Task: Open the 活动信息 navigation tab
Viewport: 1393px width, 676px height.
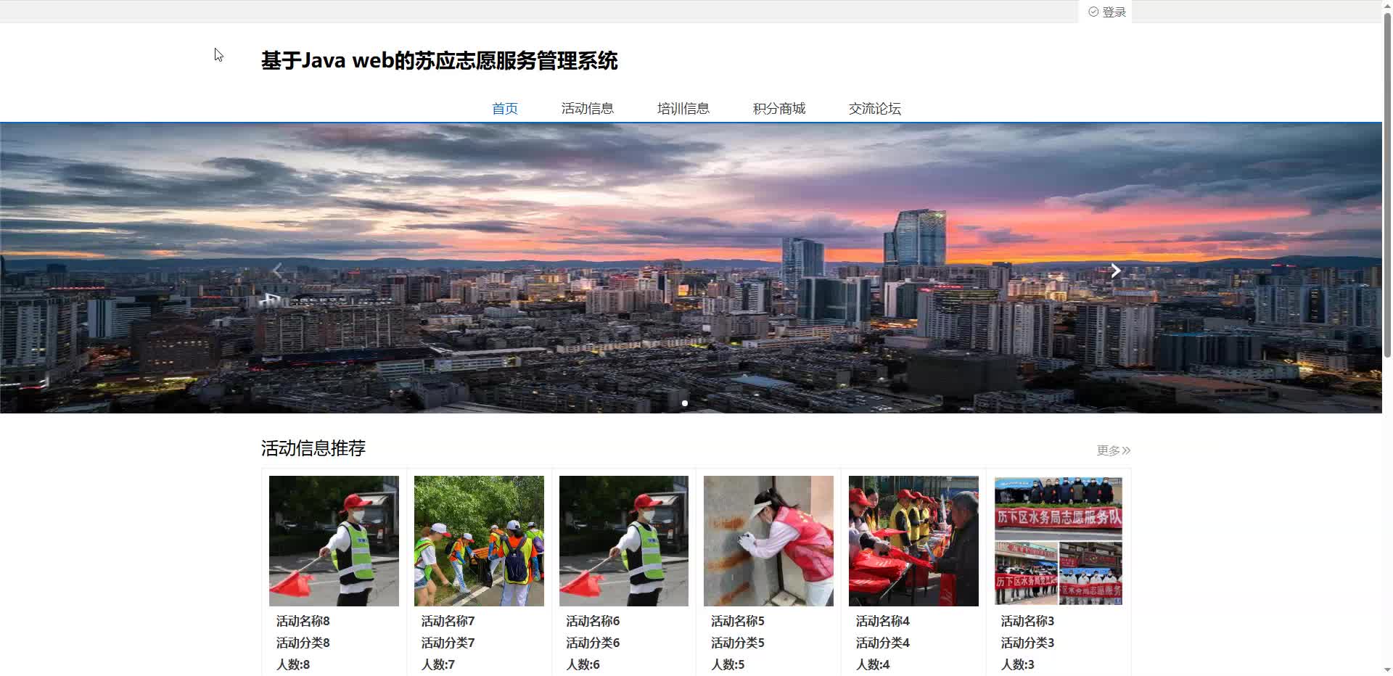Action: click(x=588, y=109)
